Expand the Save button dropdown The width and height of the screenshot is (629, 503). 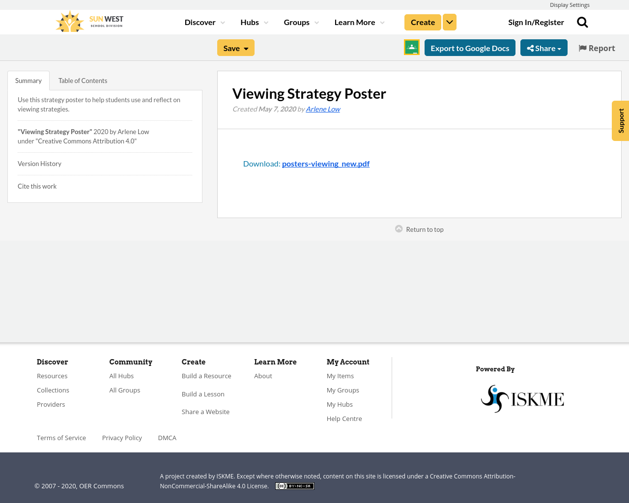(x=246, y=47)
